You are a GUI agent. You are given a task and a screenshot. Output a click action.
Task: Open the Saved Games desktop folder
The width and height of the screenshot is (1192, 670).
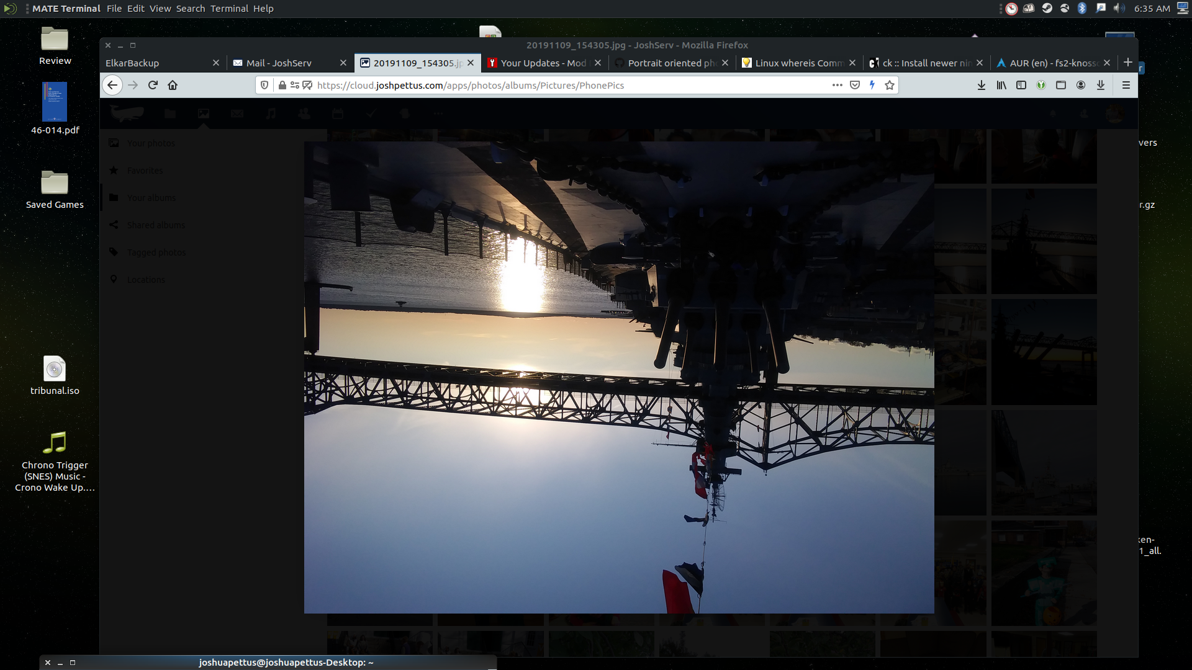click(x=55, y=190)
